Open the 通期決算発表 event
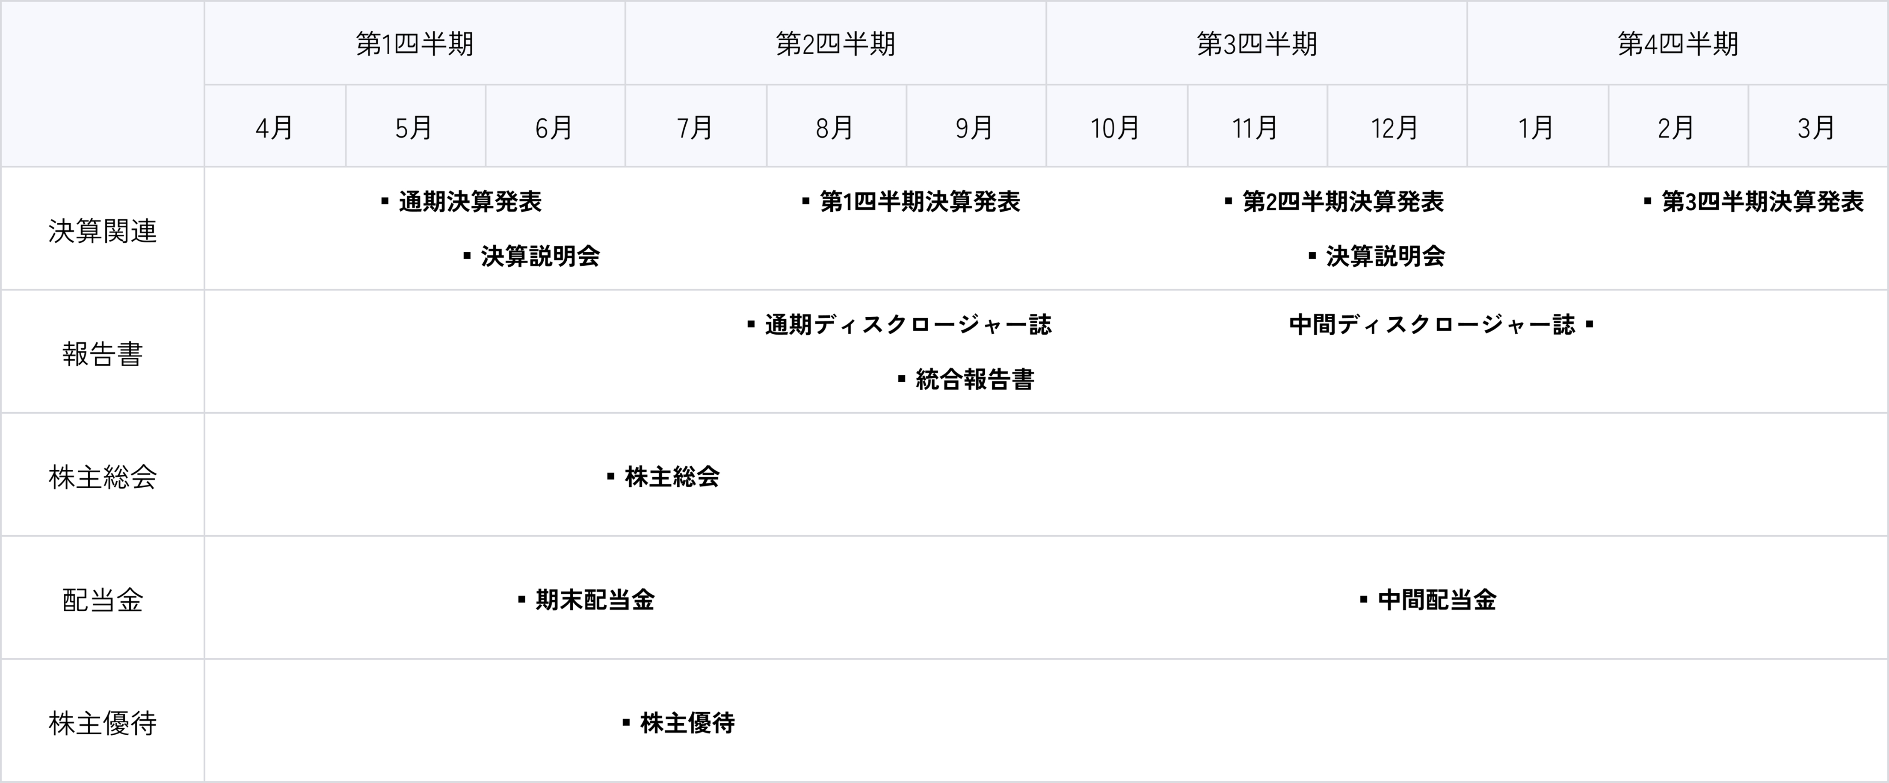The width and height of the screenshot is (1889, 783). tap(469, 201)
